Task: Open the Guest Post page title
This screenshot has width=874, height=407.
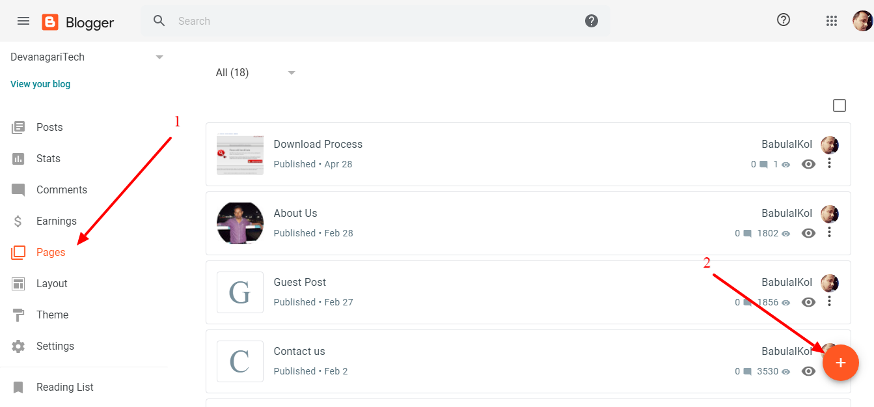Action: (299, 282)
